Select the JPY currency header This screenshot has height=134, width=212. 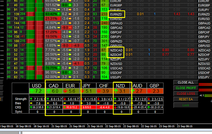tap(86, 86)
